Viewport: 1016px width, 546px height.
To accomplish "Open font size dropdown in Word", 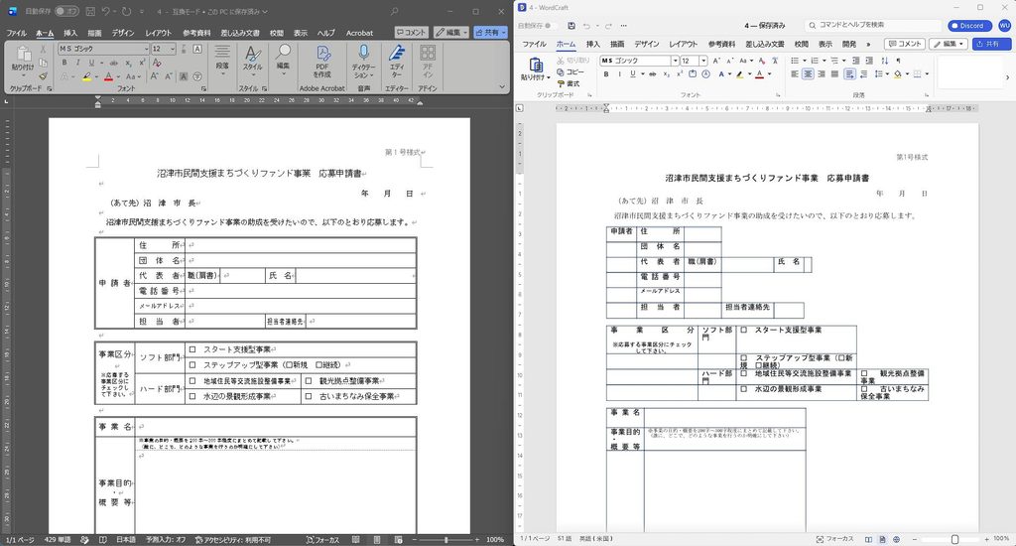I will click(x=173, y=49).
